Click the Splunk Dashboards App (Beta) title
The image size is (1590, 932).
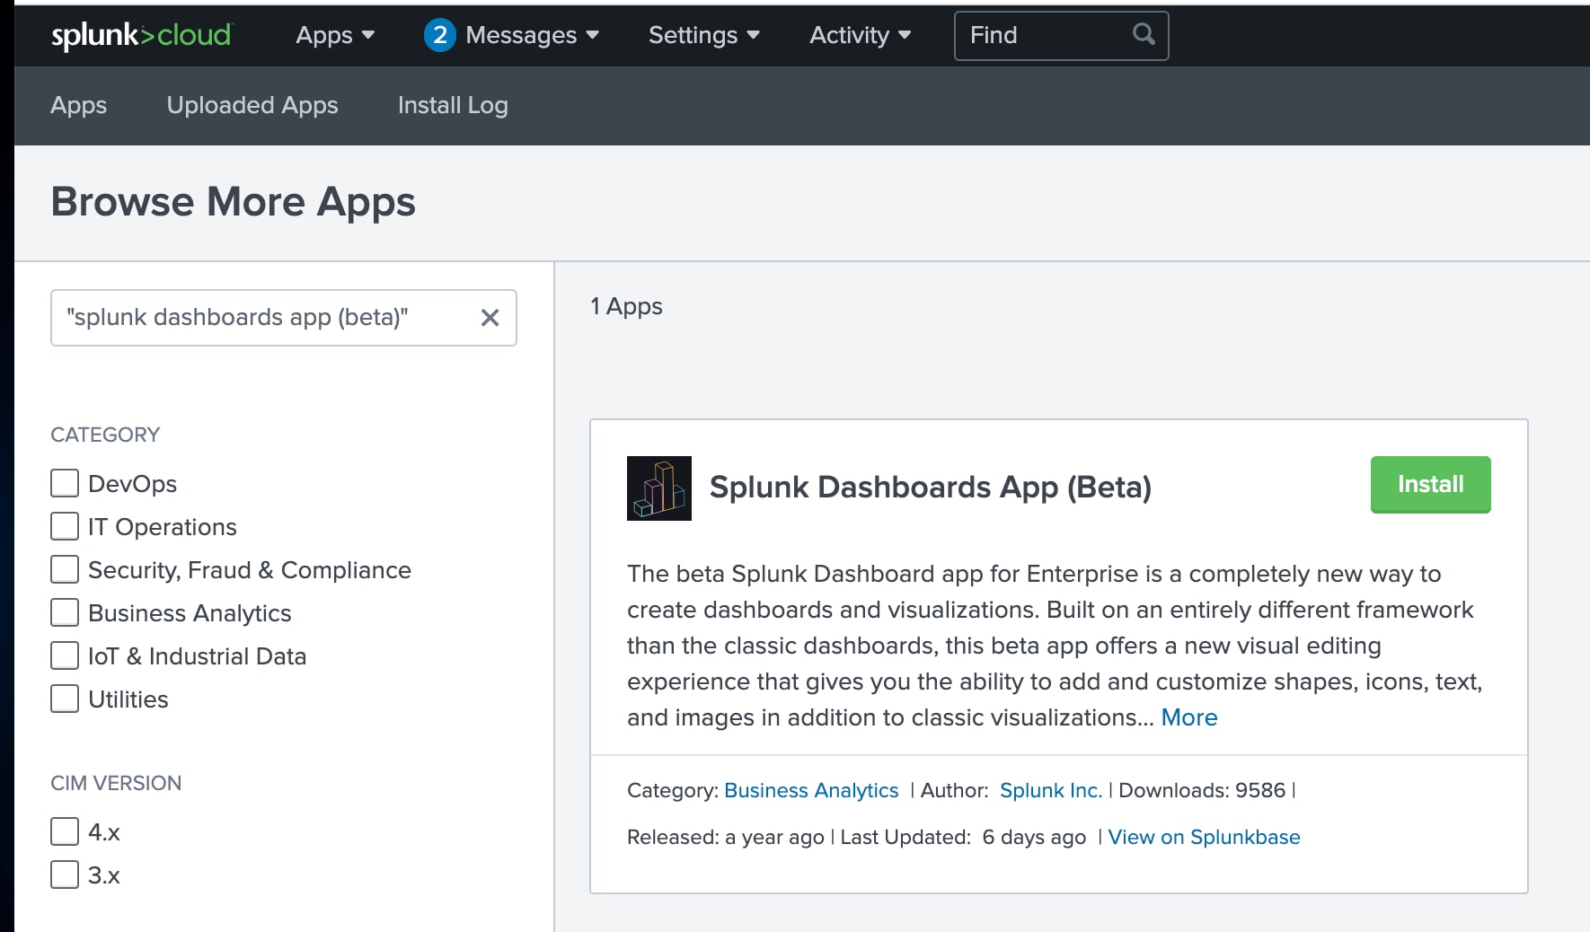point(931,488)
